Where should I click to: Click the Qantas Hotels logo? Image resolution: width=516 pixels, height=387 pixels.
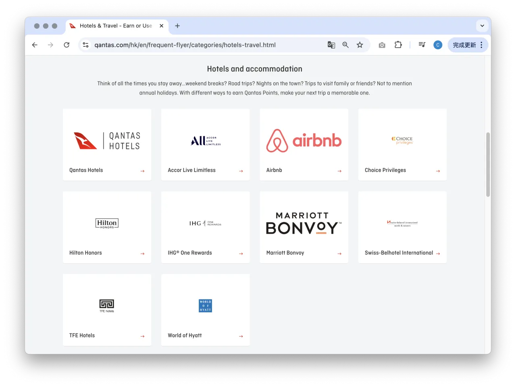(x=107, y=141)
